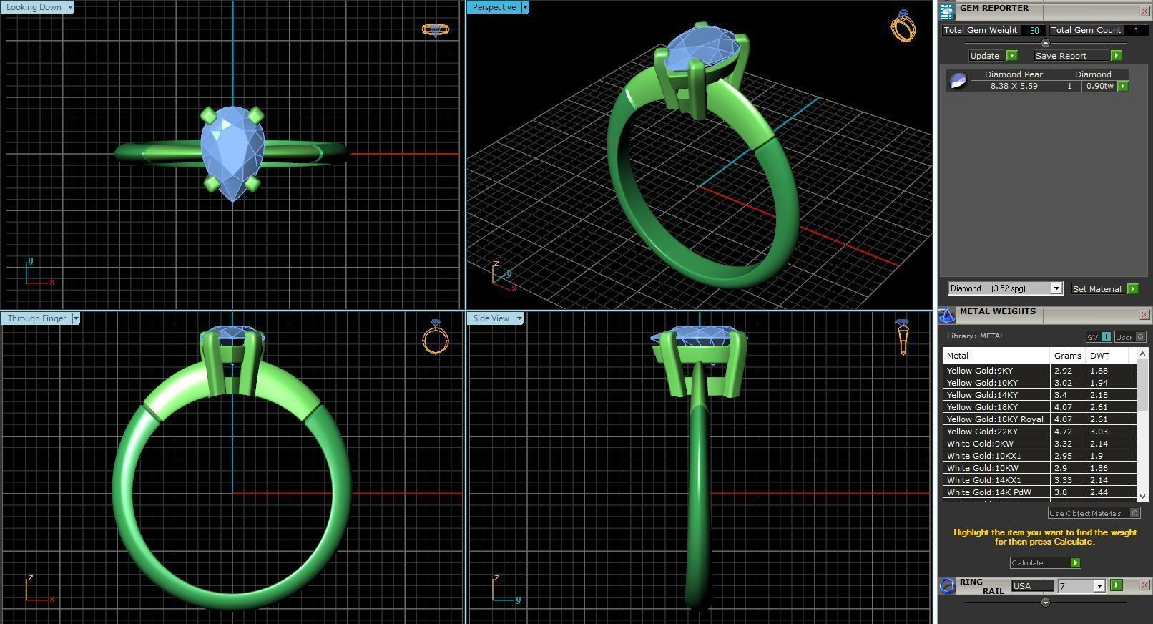The height and width of the screenshot is (624, 1153).
Task: Click the Ring Rail panel icon
Action: pos(947,585)
